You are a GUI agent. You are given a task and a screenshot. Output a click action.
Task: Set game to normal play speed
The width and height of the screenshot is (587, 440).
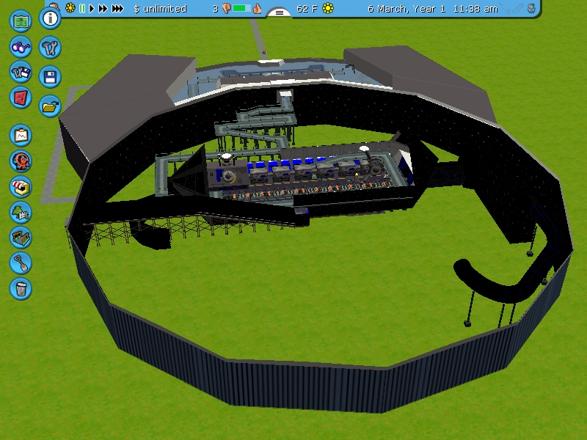tap(91, 8)
